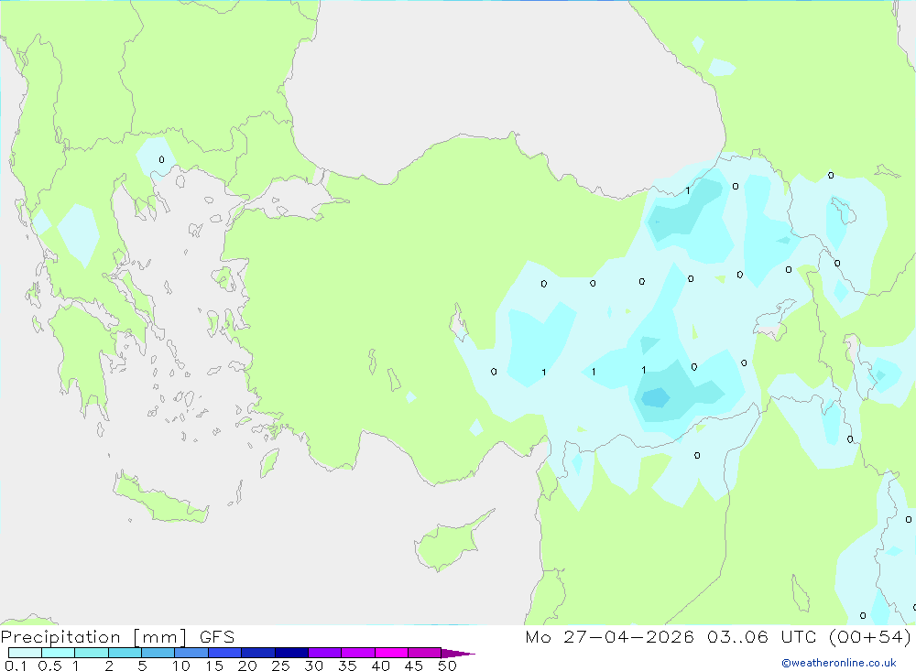
Task: Click the legend value "15"
Action: (214, 666)
